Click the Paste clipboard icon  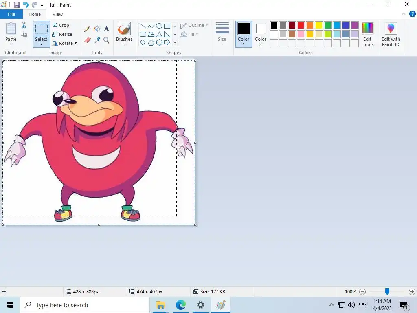11,29
